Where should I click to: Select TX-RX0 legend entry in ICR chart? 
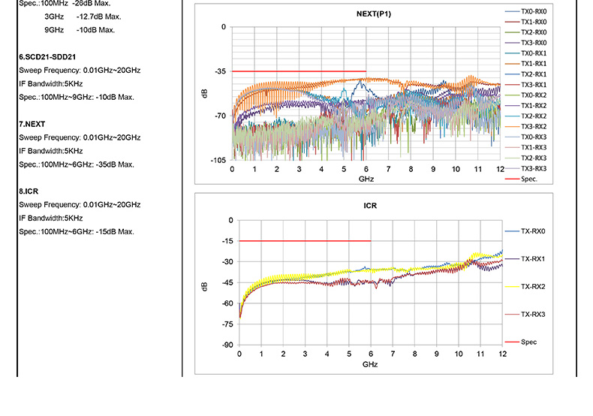(x=532, y=231)
